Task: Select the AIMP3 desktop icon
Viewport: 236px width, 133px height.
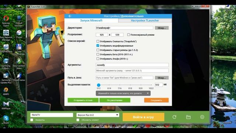Action: tap(6, 91)
